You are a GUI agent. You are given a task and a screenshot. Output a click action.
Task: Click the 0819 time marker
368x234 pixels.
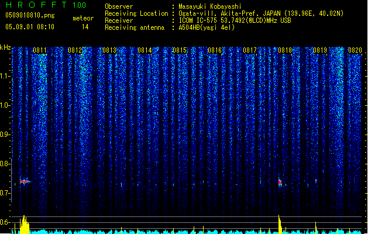pos(320,50)
